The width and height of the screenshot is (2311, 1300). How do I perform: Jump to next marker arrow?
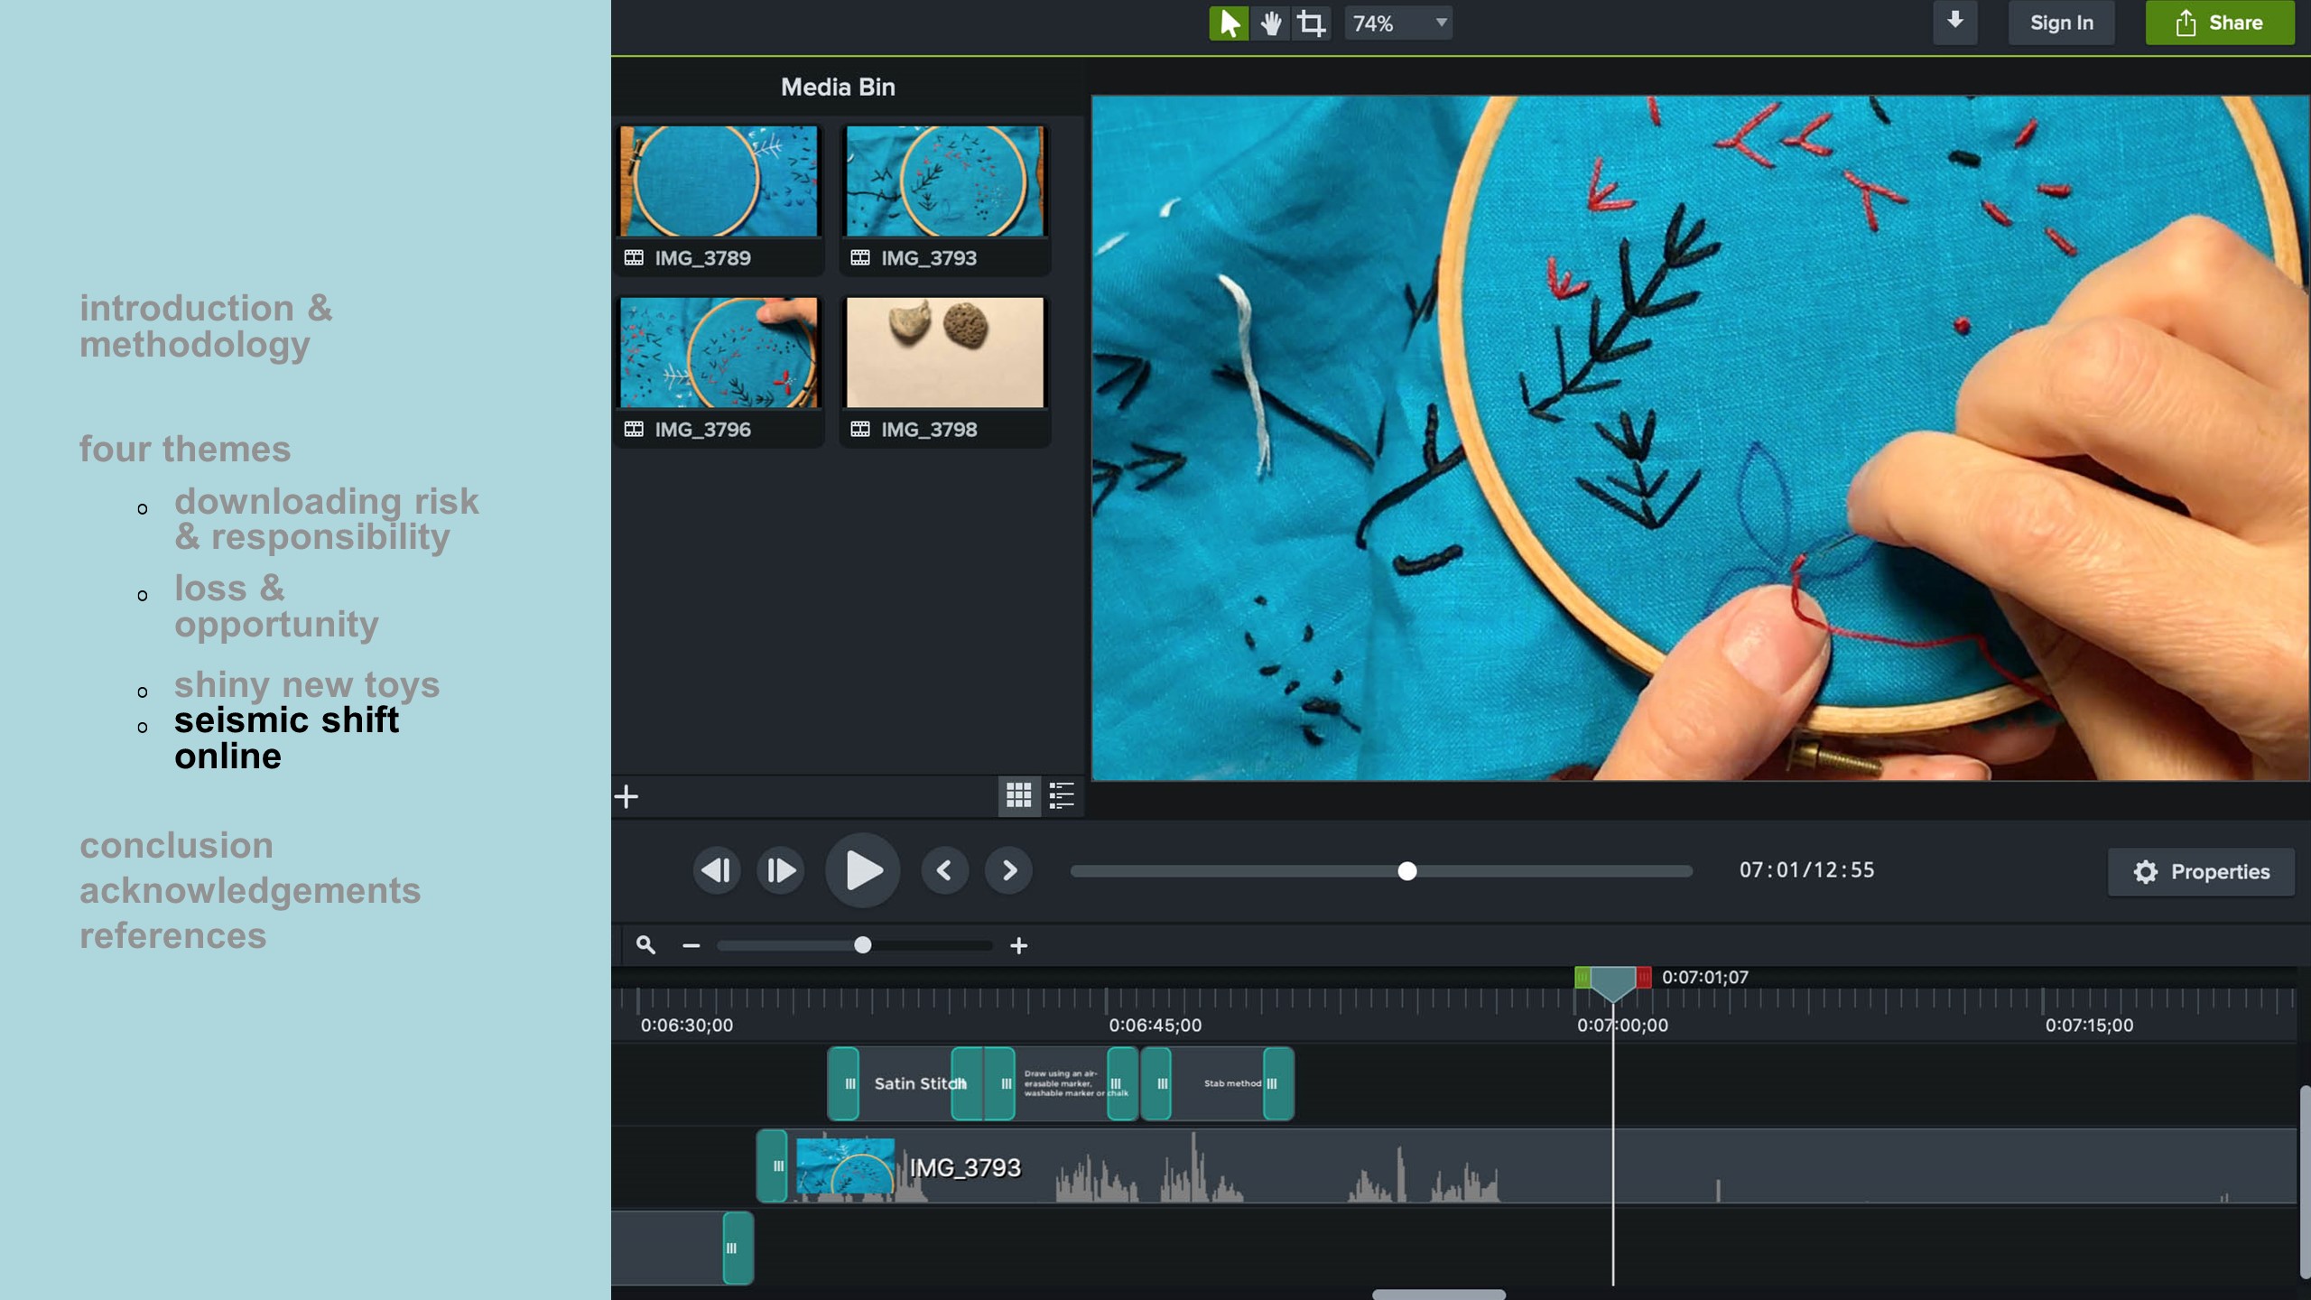tap(1009, 870)
